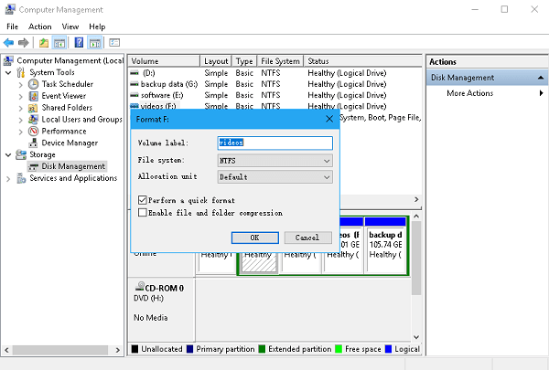Click the tree pane scroll right arrow
This screenshot has width=549, height=370.
pyautogui.click(x=118, y=350)
